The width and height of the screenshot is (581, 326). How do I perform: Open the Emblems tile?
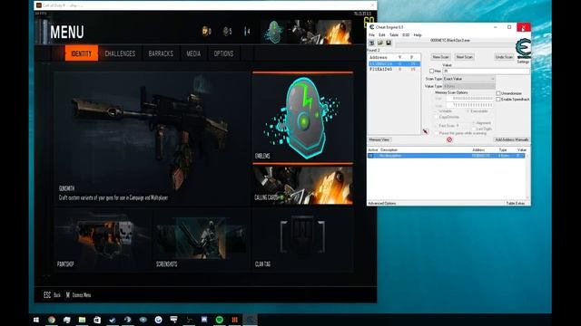(302, 118)
